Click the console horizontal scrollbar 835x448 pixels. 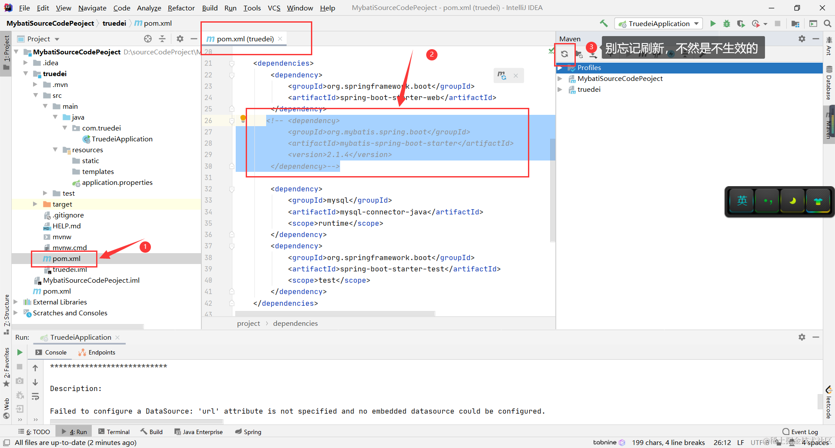(x=137, y=421)
